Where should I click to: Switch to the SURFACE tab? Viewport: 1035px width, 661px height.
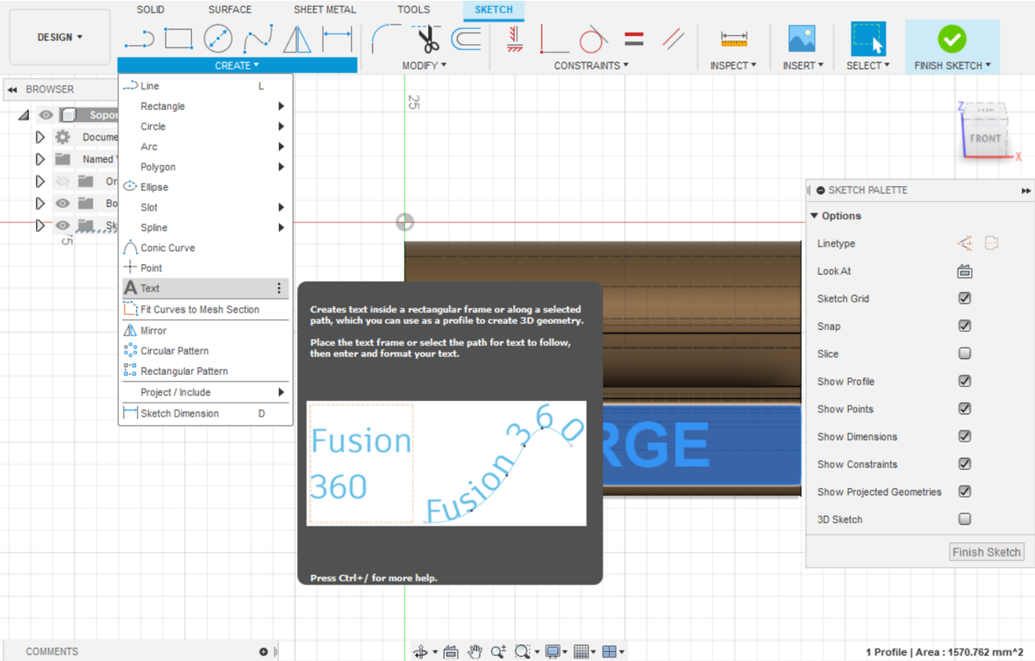pyautogui.click(x=230, y=10)
